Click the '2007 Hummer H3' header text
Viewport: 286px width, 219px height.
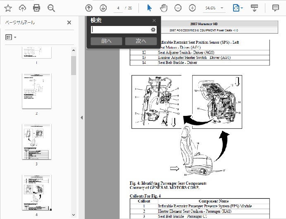[x=204, y=24]
